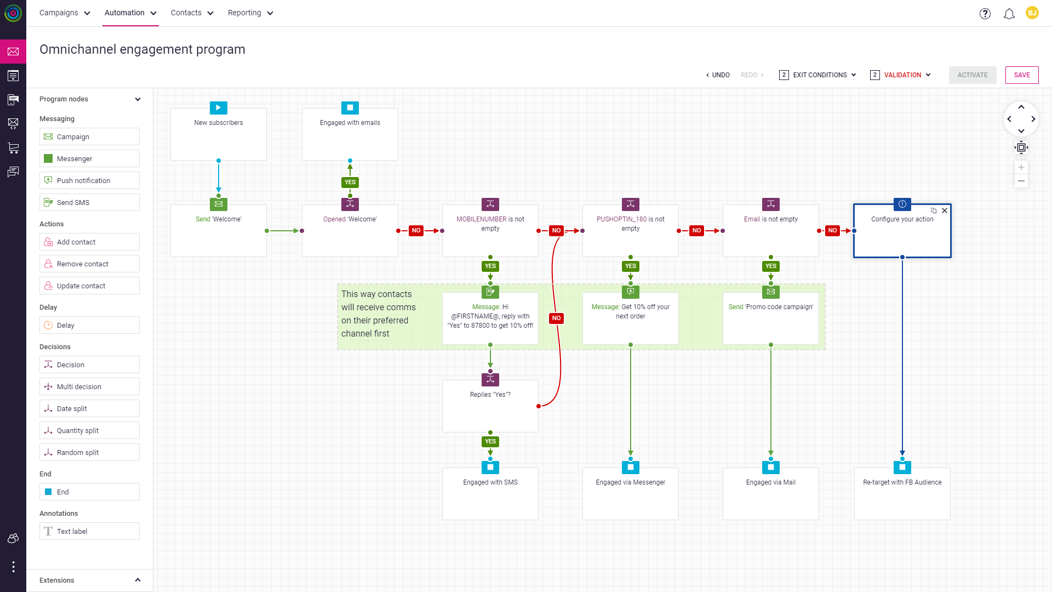
Task: Zoom in the canvas with plus icon
Action: click(x=1021, y=167)
